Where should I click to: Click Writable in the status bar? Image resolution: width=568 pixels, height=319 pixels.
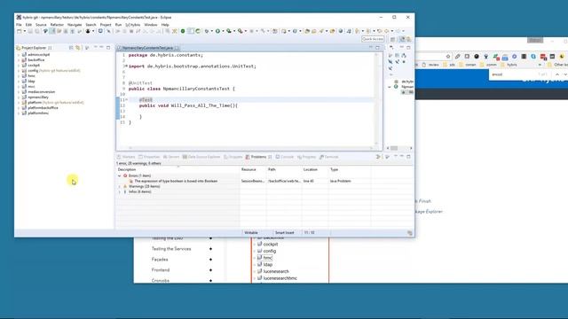[x=251, y=233]
